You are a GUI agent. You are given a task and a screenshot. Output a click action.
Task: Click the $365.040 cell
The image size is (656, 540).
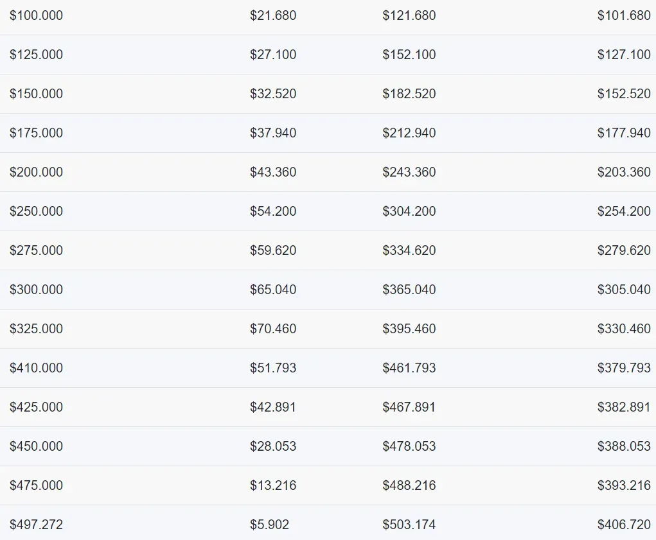point(409,290)
